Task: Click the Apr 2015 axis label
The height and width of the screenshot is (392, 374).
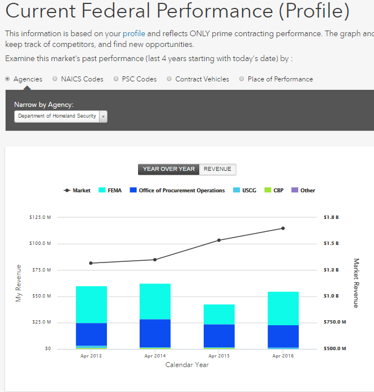Action: point(219,356)
